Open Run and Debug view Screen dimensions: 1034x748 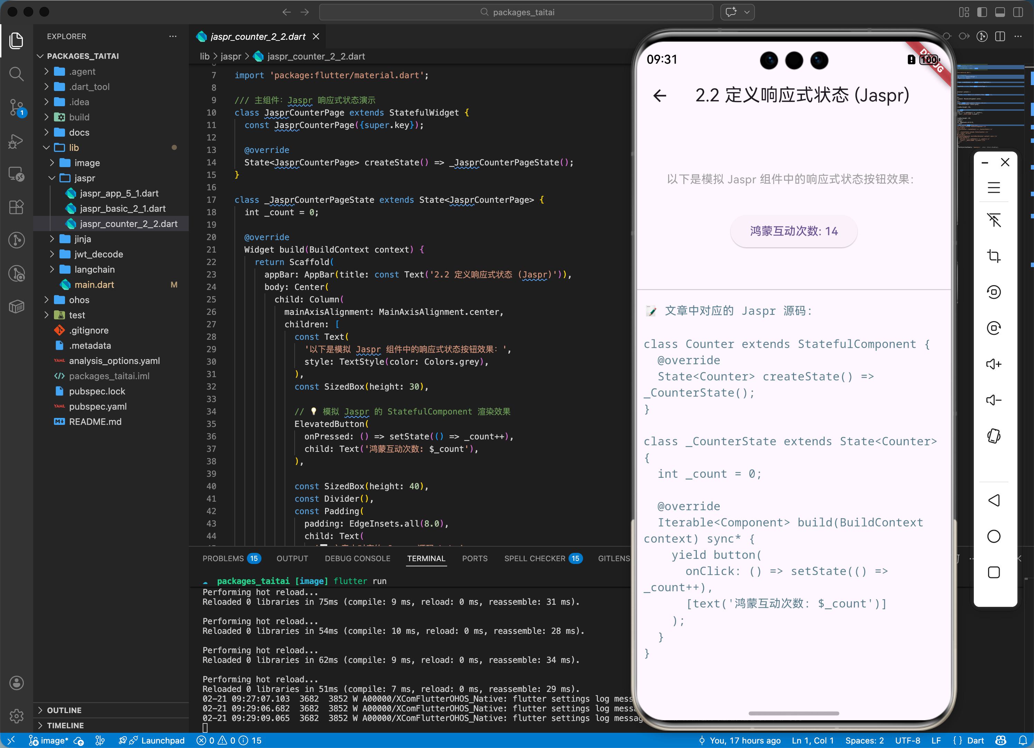[x=16, y=141]
